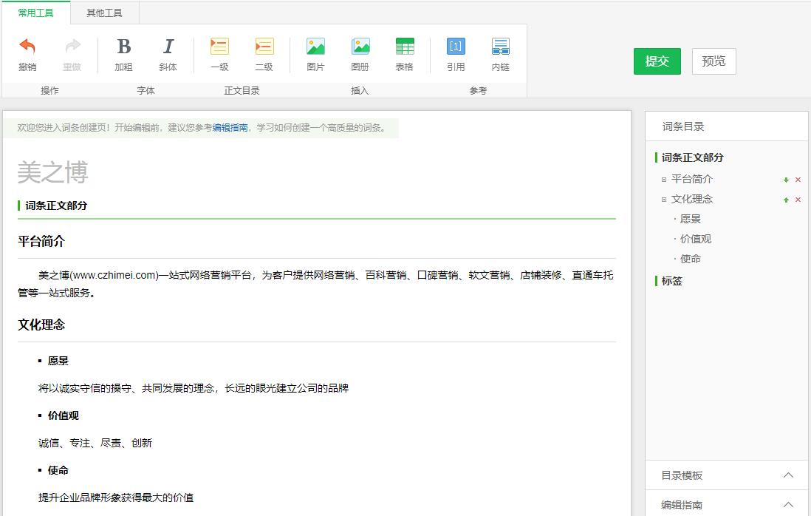Image resolution: width=811 pixels, height=516 pixels.
Task: Select 使命 in the catalog
Action: (690, 259)
